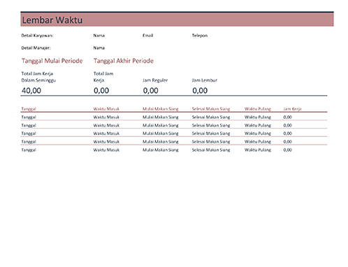Image resolution: width=348 pixels, height=267 pixels.
Task: Click the Tanggal Mulai Periode heading
Action: click(52, 61)
